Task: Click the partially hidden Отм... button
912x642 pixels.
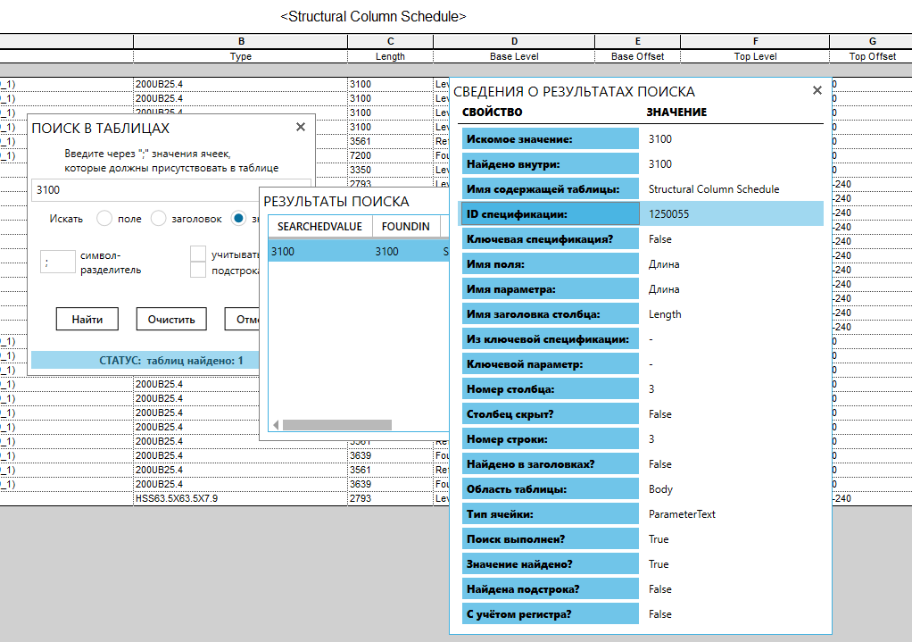Action: [x=242, y=319]
